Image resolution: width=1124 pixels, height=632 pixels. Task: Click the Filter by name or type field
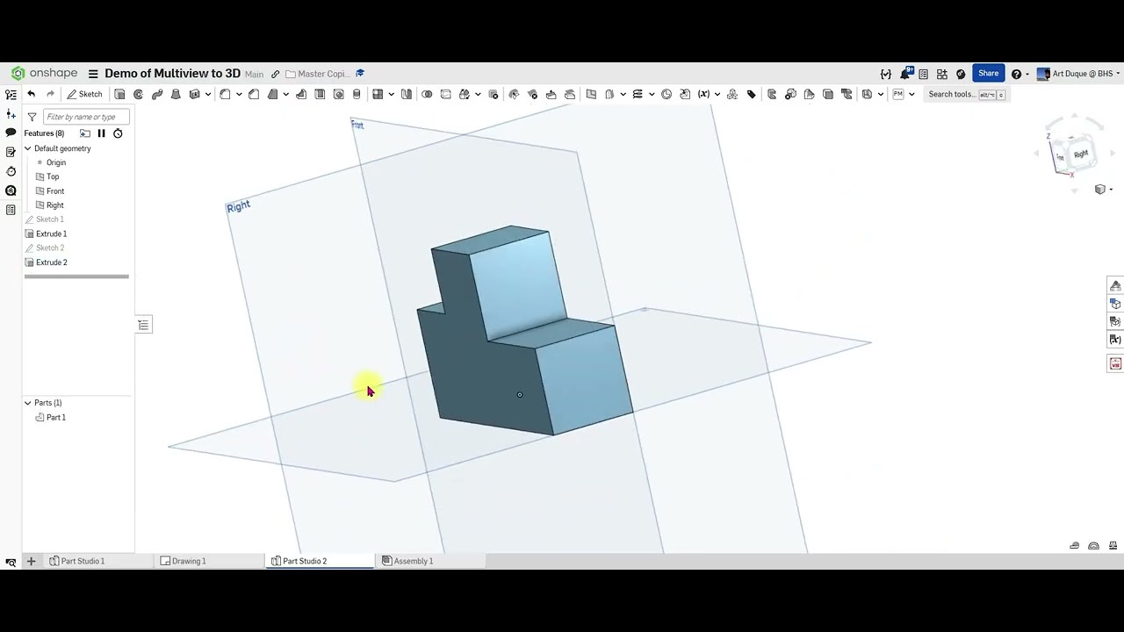86,117
